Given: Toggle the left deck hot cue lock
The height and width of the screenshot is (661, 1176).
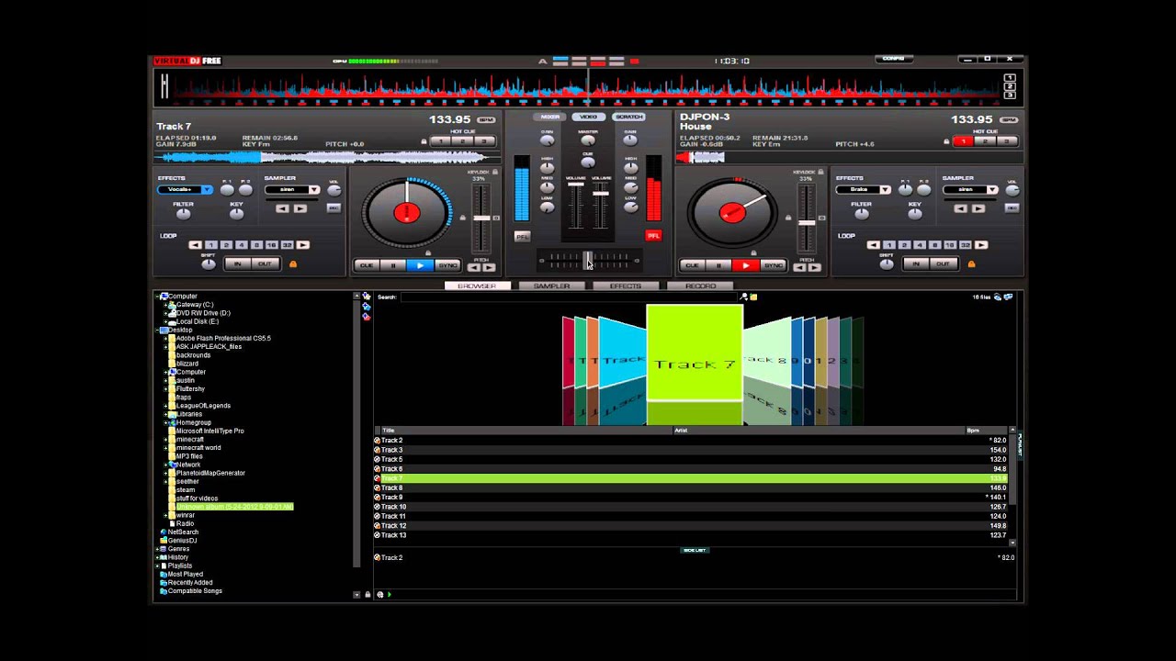Looking at the screenshot, I should (x=424, y=141).
